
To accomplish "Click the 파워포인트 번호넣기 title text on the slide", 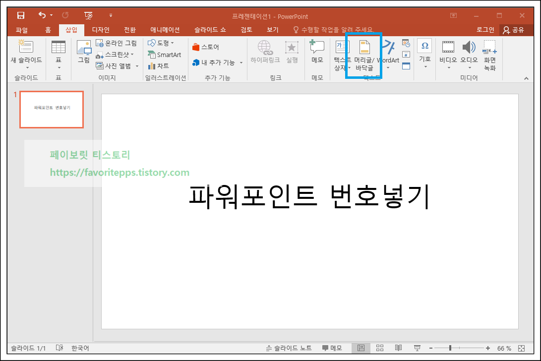I will pos(309,196).
